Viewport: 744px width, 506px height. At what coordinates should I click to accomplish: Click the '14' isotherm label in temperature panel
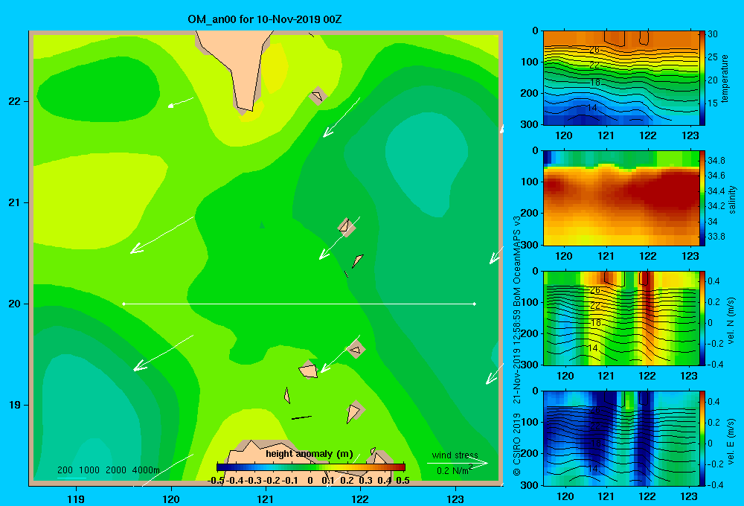pyautogui.click(x=591, y=108)
